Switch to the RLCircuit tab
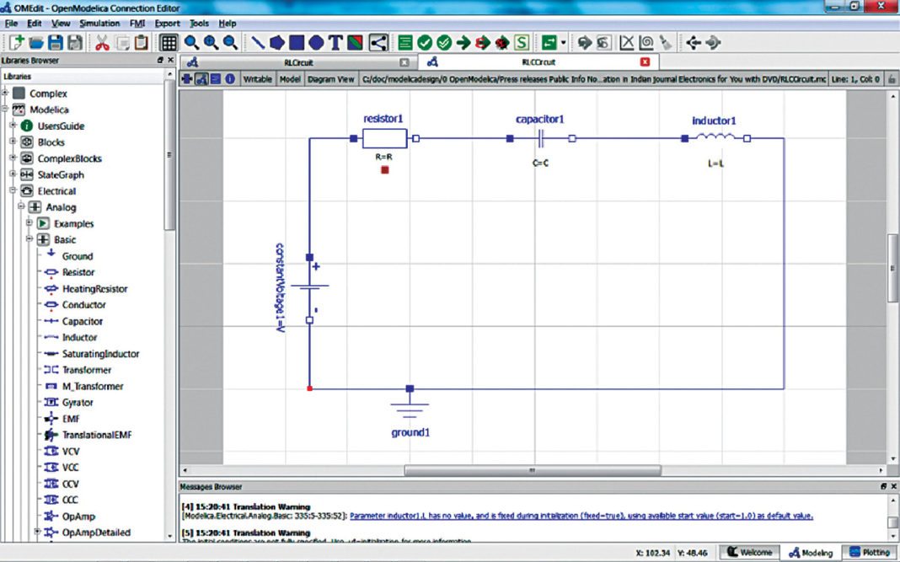Screen dimensions: 900x562 click(x=299, y=62)
